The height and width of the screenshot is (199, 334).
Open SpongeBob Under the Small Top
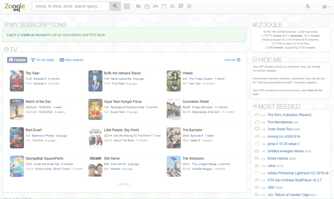[46, 164]
